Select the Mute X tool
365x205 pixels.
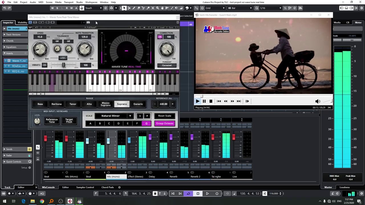153,8
